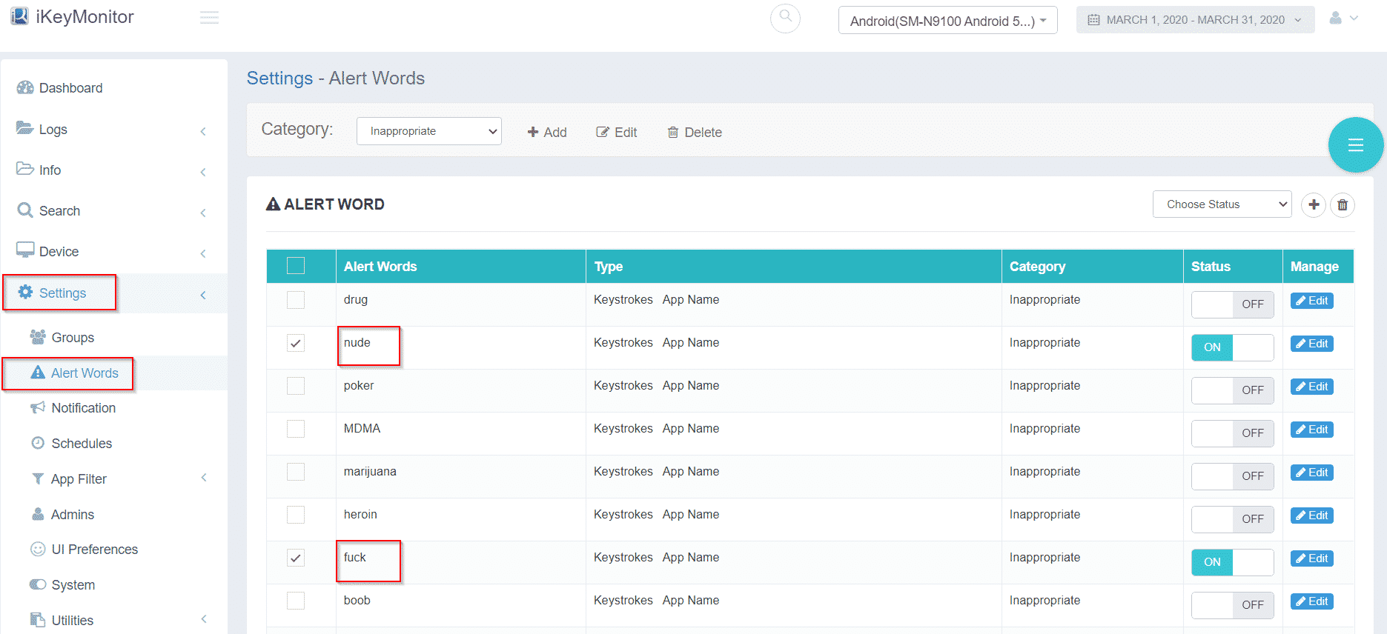
Task: Open Dashboard from the sidebar
Action: pyautogui.click(x=70, y=88)
